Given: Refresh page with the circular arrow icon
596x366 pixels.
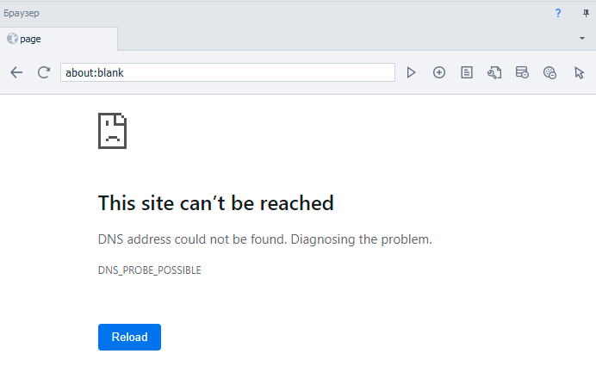Looking at the screenshot, I should point(44,72).
